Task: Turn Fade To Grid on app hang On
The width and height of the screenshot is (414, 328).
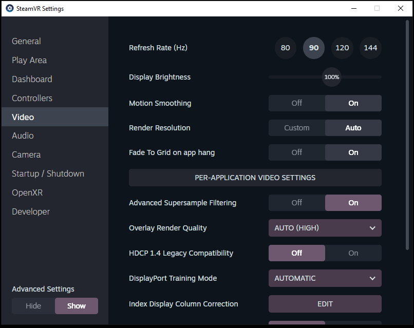Action: (353, 152)
